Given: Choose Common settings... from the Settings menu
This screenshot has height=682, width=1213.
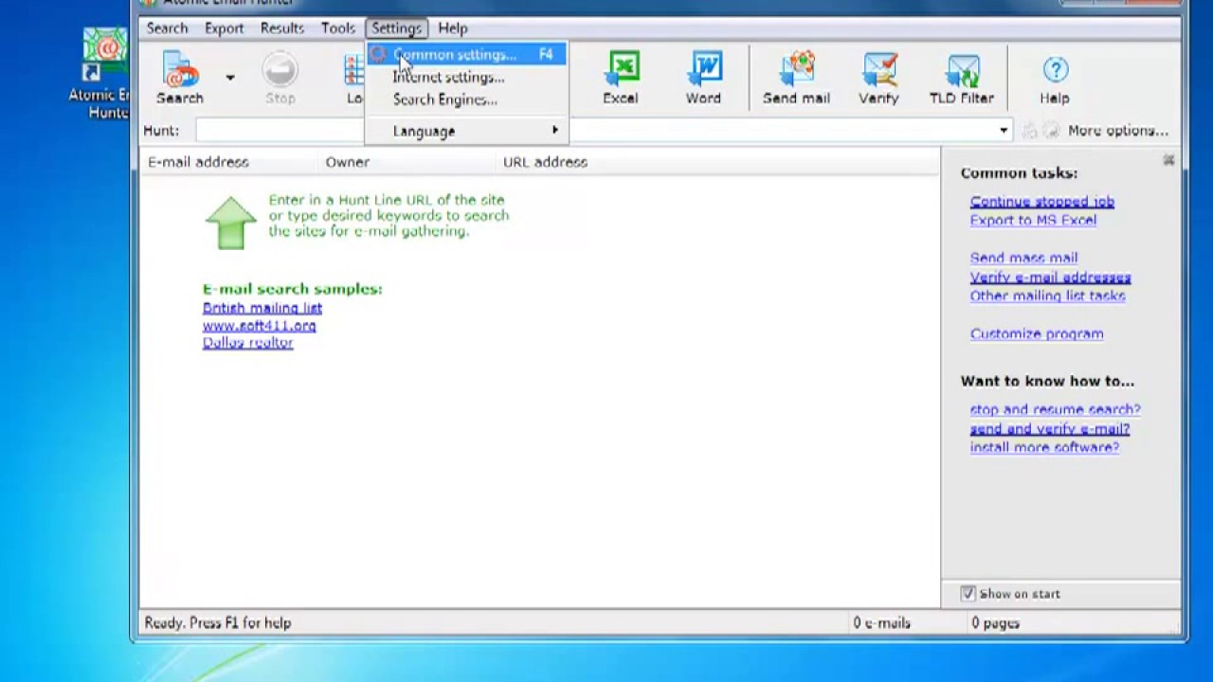Looking at the screenshot, I should pos(466,55).
